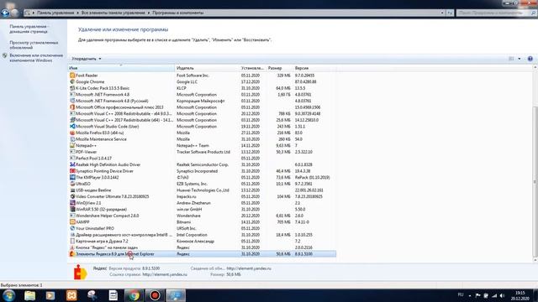Click the change view icon button
This screenshot has width=538, height=302.
511,59
